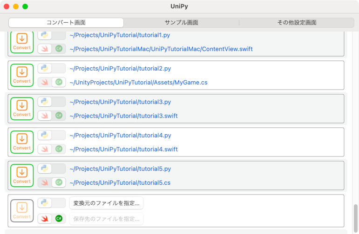Viewport: 359px width, 234px height.
Task: Select the コンバート画面 tab
Action: tap(66, 23)
